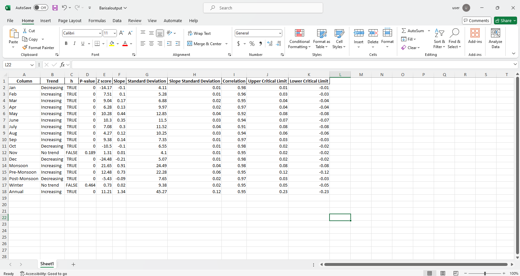Image resolution: width=520 pixels, height=276 pixels.
Task: Apply Bold formatting to the cell
Action: click(x=66, y=44)
